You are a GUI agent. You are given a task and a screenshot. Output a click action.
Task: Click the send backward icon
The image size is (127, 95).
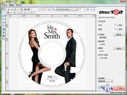[x=28, y=13]
